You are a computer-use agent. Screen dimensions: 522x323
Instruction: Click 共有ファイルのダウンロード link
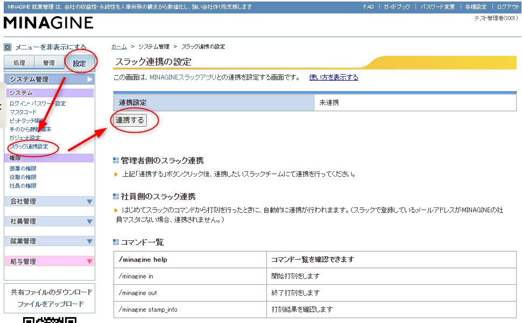pos(51,292)
